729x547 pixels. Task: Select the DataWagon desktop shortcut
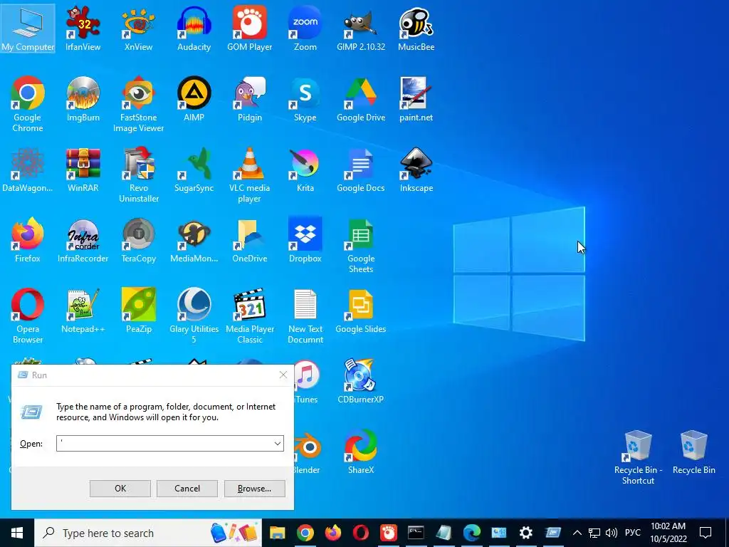click(x=28, y=170)
